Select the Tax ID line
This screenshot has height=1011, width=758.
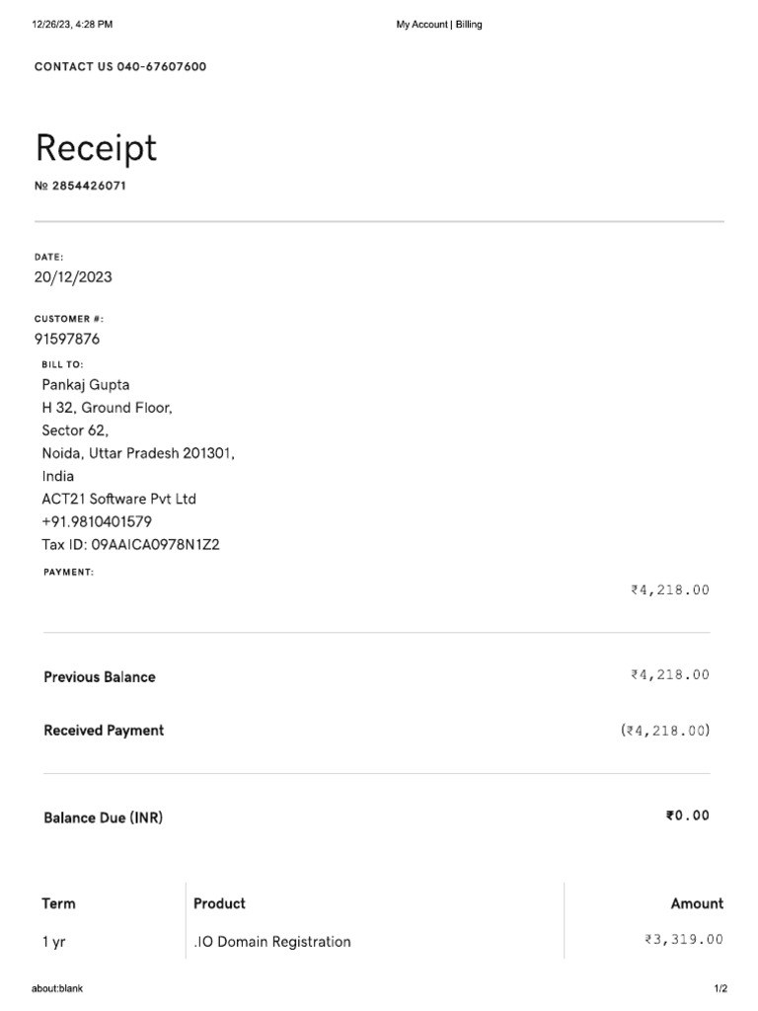[x=130, y=545]
